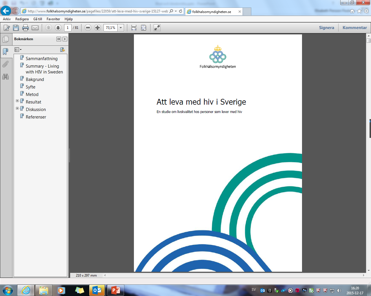Open Summary - Living with HIV bookmark
The image size is (371, 296).
[x=44, y=69]
